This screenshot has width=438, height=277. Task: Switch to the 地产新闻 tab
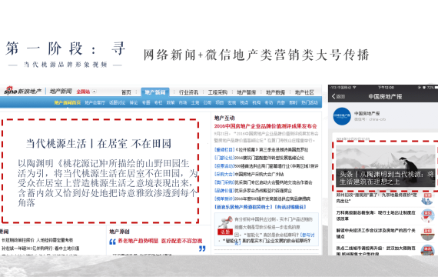coord(155,92)
